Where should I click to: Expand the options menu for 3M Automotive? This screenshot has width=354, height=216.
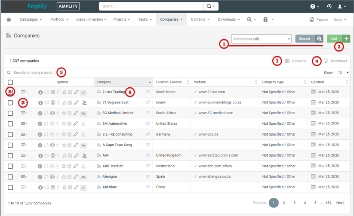pyautogui.click(x=24, y=123)
